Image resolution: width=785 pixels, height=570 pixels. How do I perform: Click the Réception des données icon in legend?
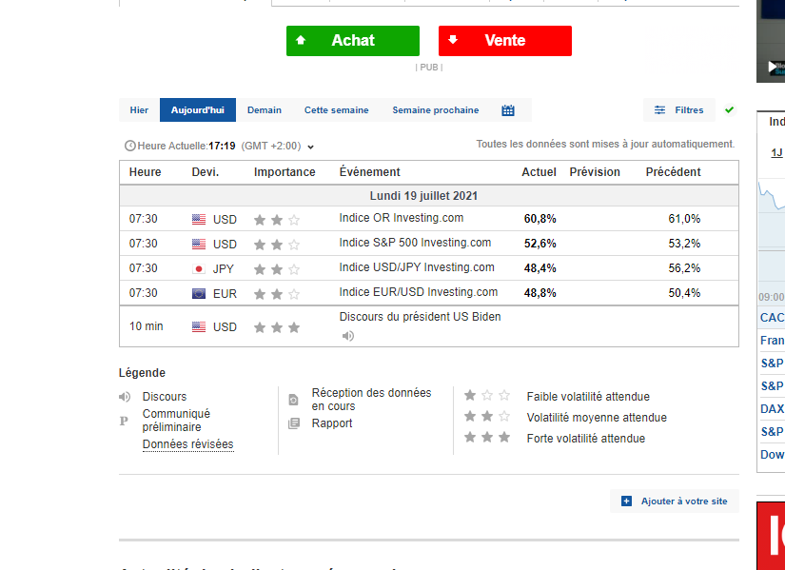click(x=294, y=400)
